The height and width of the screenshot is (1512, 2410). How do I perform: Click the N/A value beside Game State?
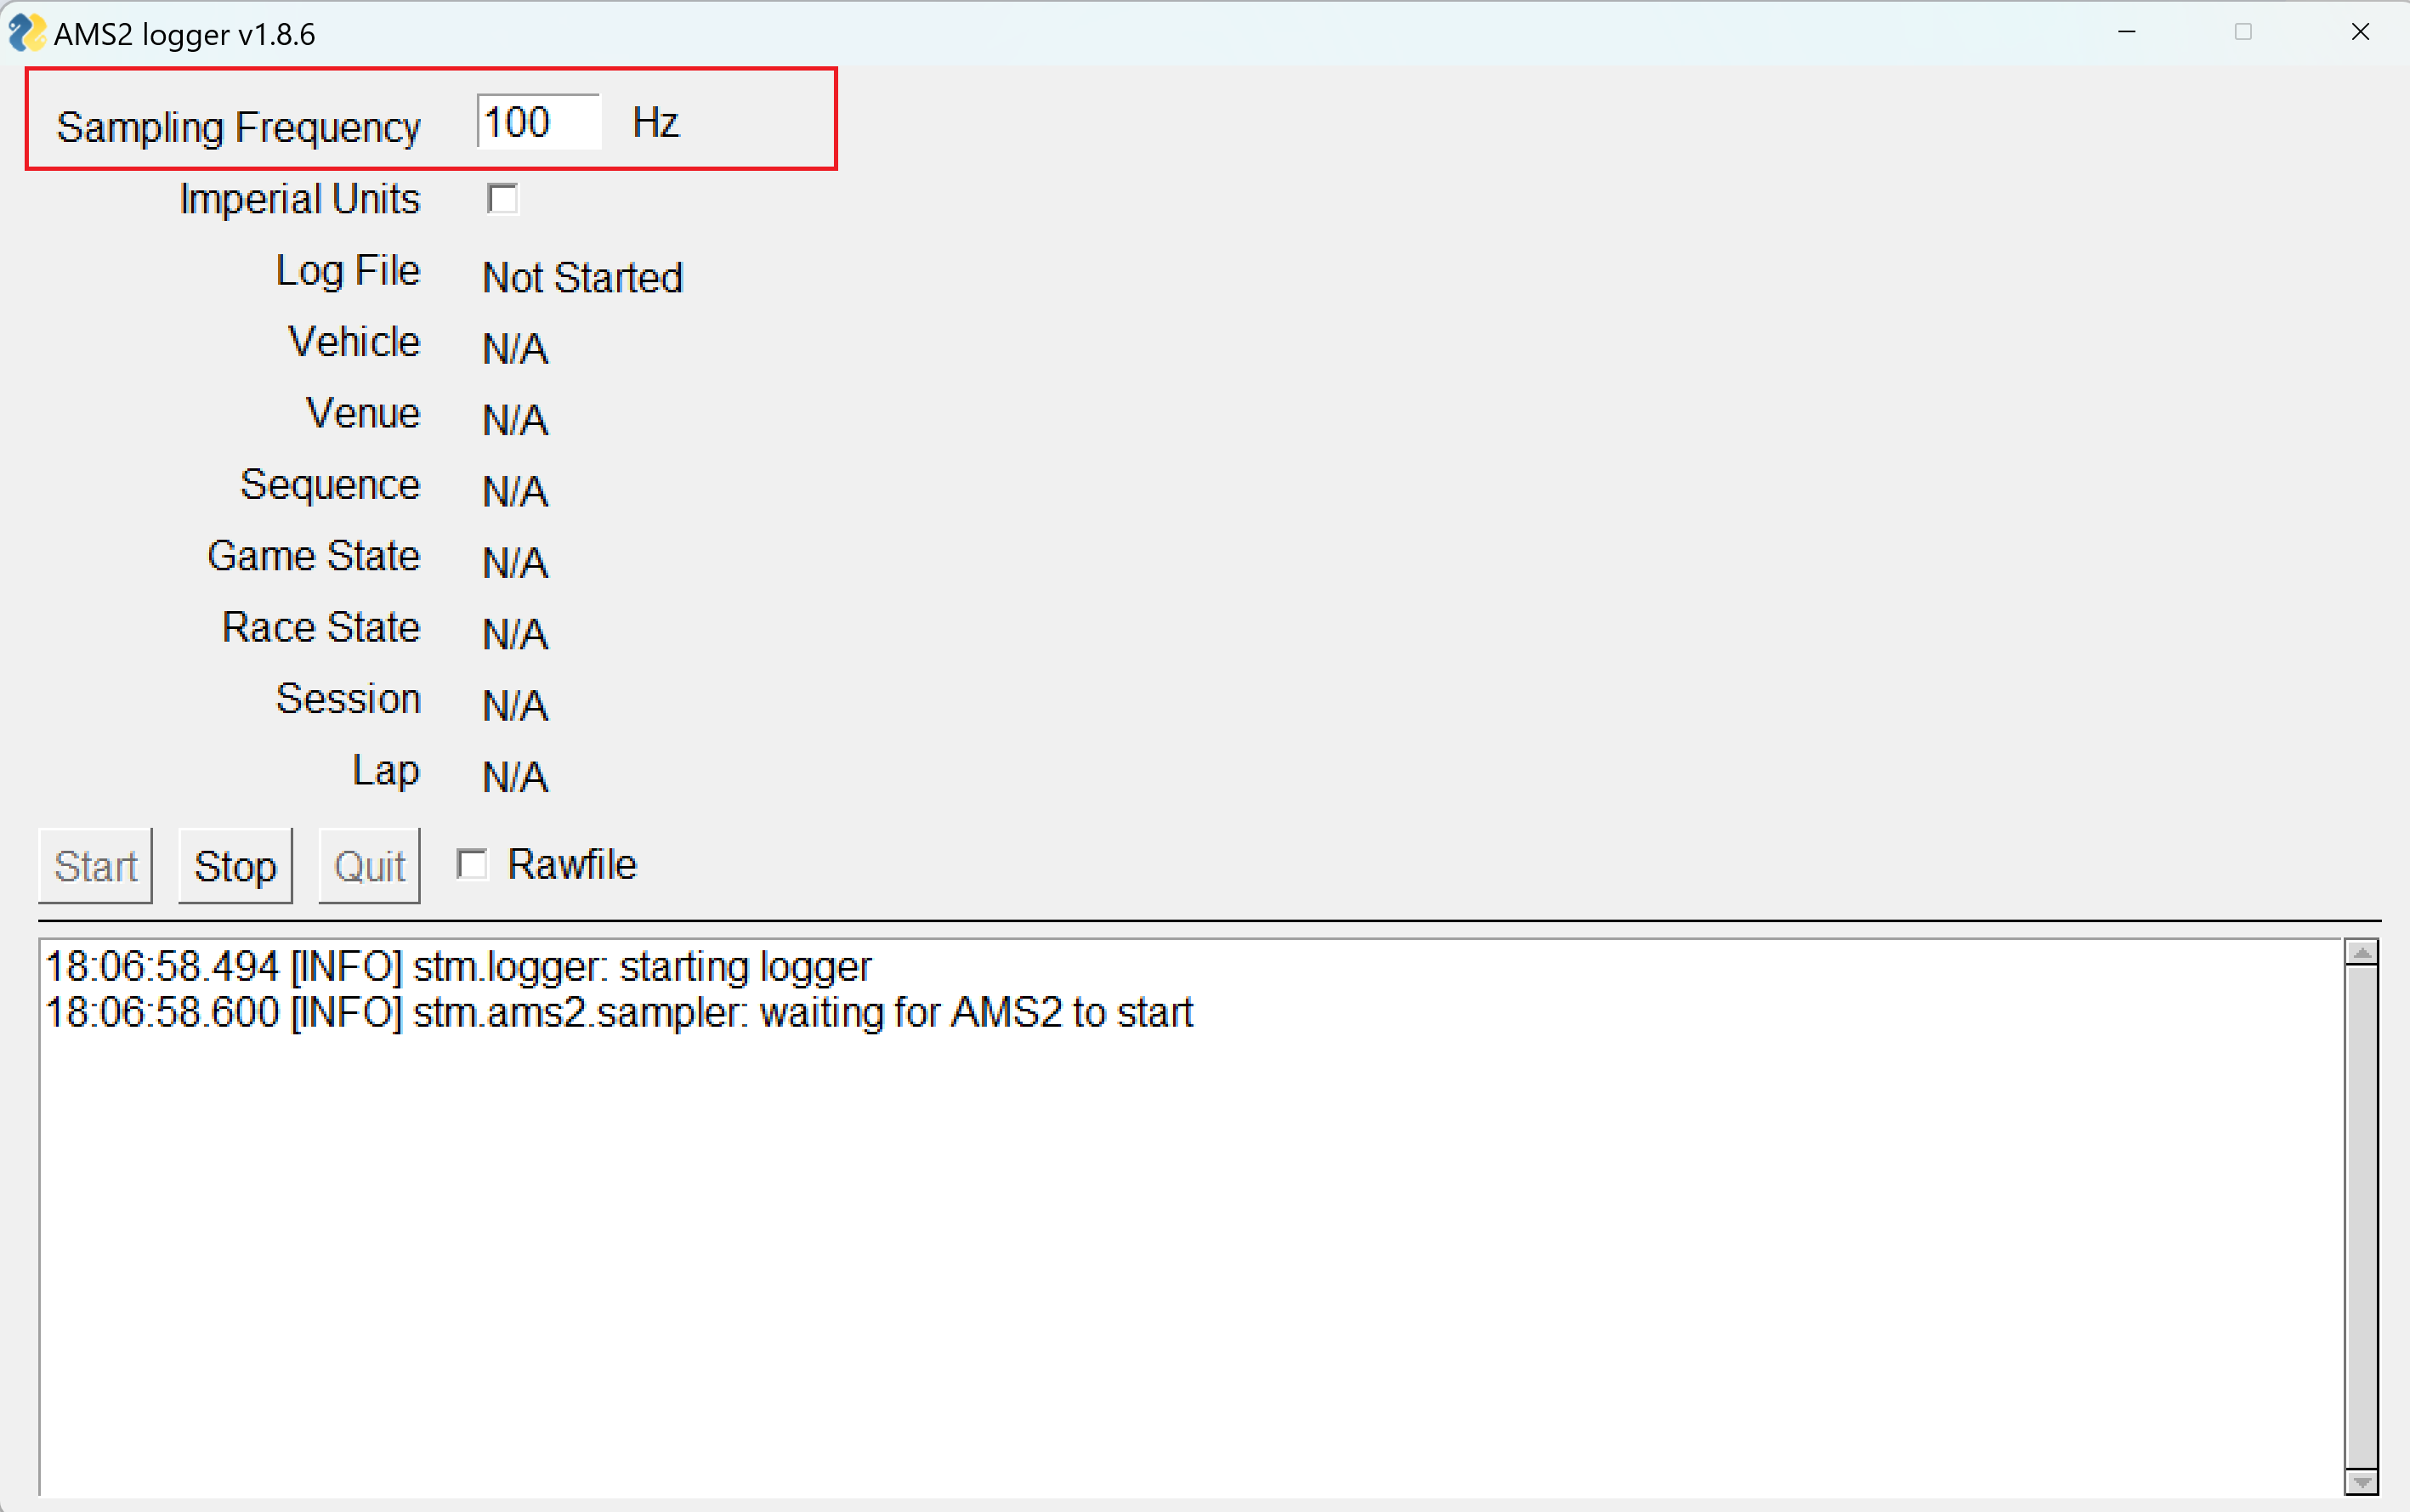pyautogui.click(x=516, y=563)
